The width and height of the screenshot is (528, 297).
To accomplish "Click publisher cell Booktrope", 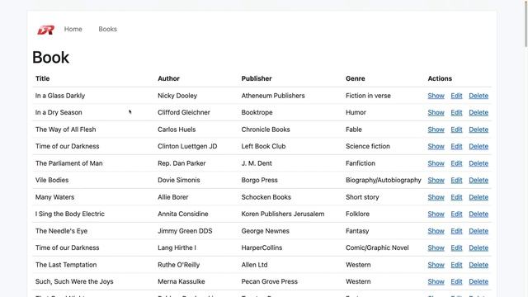I will click(257, 112).
